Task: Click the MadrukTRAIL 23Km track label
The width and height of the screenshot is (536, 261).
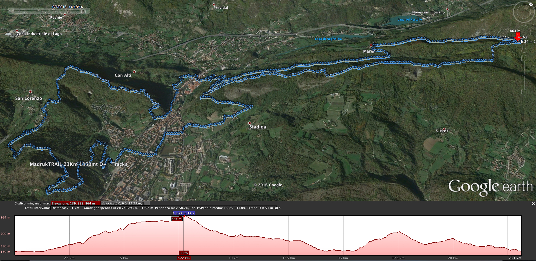Action: pos(68,164)
